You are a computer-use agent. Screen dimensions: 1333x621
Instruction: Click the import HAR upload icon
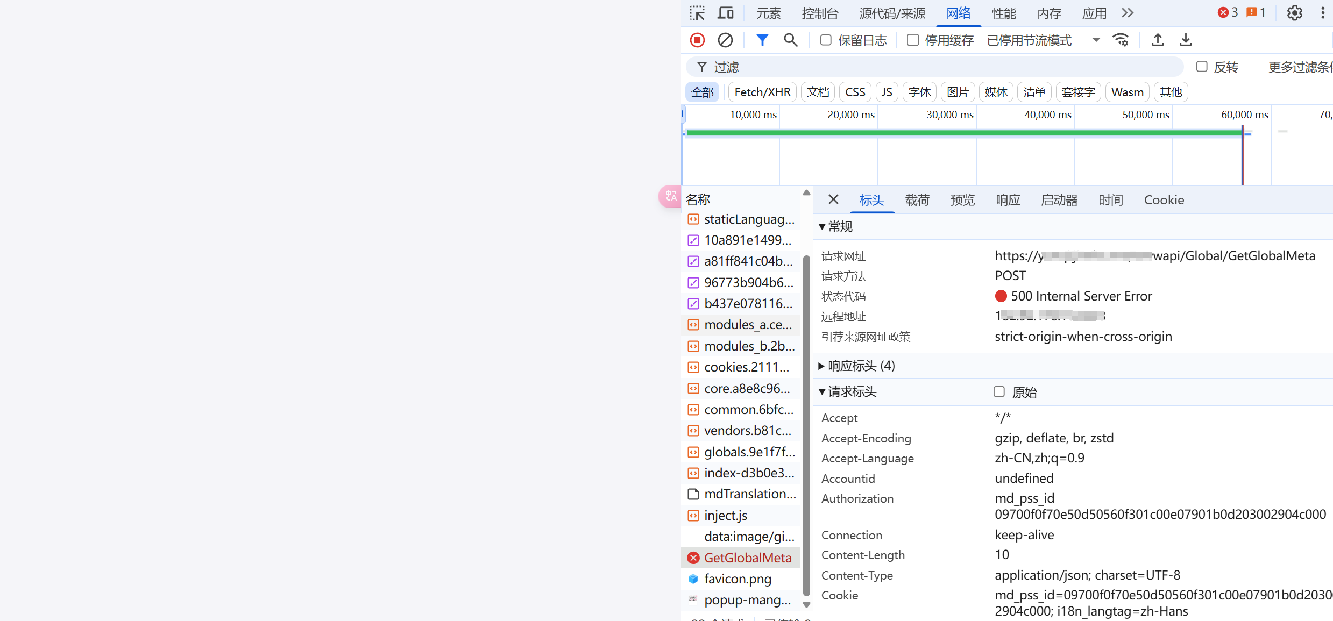(1158, 40)
